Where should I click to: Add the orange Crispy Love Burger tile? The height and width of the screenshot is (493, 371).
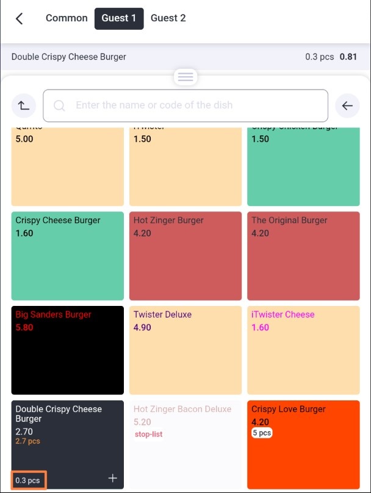click(x=303, y=445)
